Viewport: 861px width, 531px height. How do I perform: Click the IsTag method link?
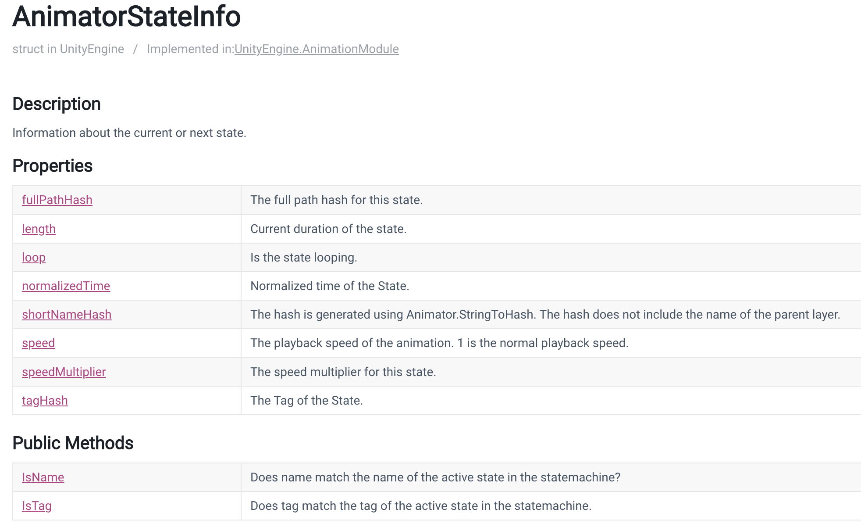pyautogui.click(x=37, y=506)
